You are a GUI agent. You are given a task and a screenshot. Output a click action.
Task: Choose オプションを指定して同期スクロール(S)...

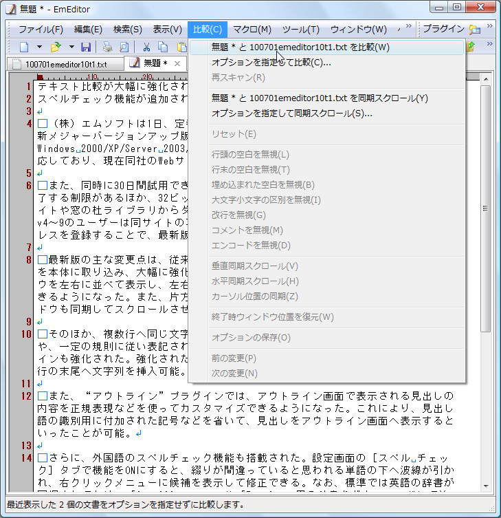(327, 114)
